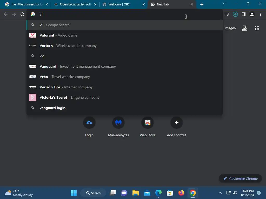Reload the current page
This screenshot has width=266, height=199.
[x=22, y=15]
